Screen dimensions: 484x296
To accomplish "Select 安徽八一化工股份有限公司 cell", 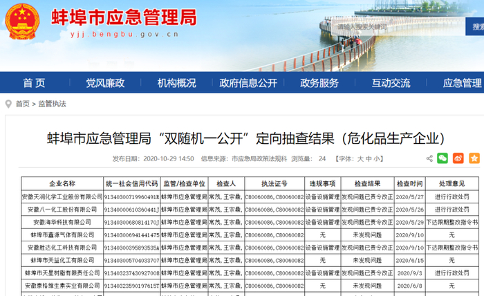I will tap(62, 210).
